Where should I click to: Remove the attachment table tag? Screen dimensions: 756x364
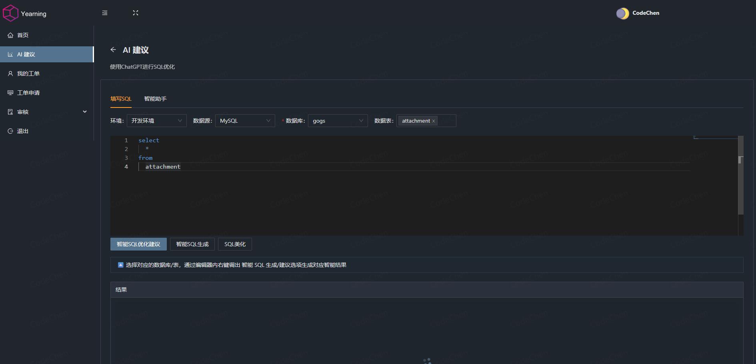point(433,121)
